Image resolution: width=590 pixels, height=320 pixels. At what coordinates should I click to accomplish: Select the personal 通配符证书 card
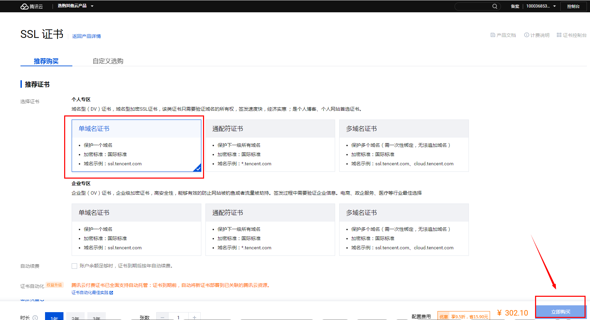270,146
